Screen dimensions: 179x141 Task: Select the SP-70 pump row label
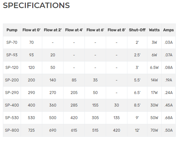[12, 42]
